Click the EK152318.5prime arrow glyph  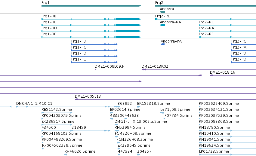[139, 107]
